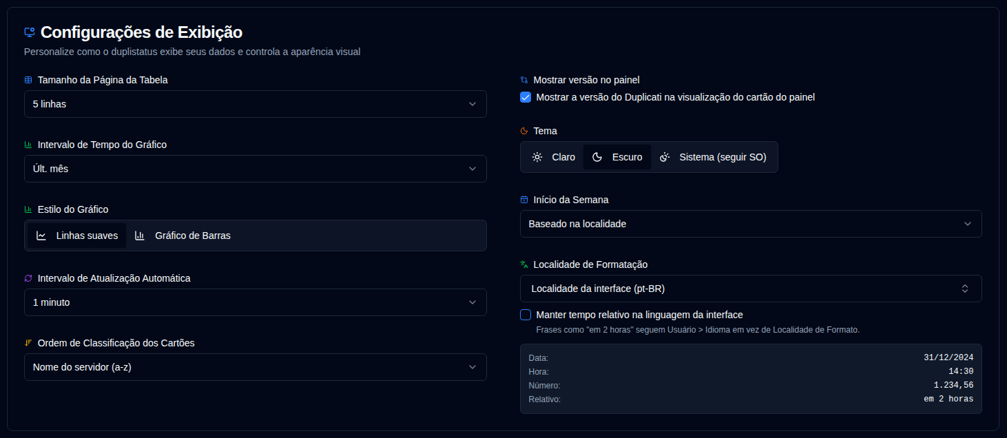Viewport: 1007px width, 438px height.
Task: Click the translate icon beside Localidade de Formatação
Action: (x=524, y=264)
